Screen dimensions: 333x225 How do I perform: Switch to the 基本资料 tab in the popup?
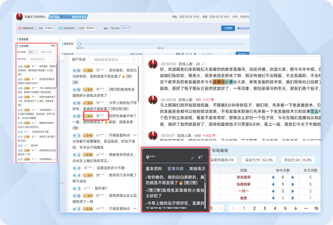pyautogui.click(x=154, y=169)
